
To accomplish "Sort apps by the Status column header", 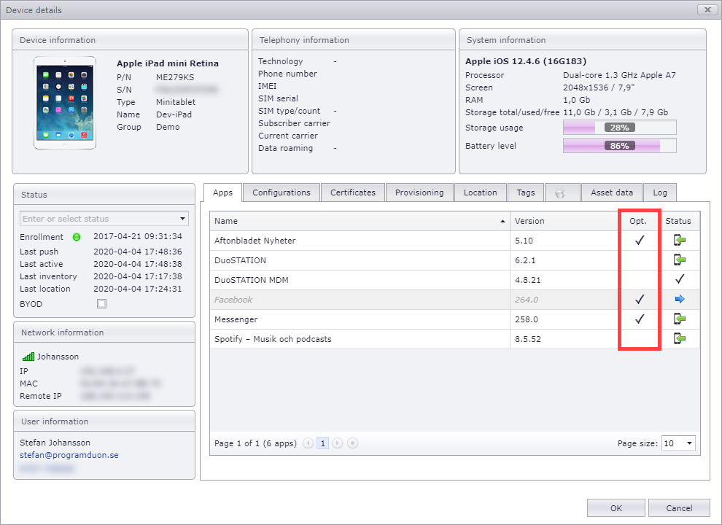I will coord(678,221).
